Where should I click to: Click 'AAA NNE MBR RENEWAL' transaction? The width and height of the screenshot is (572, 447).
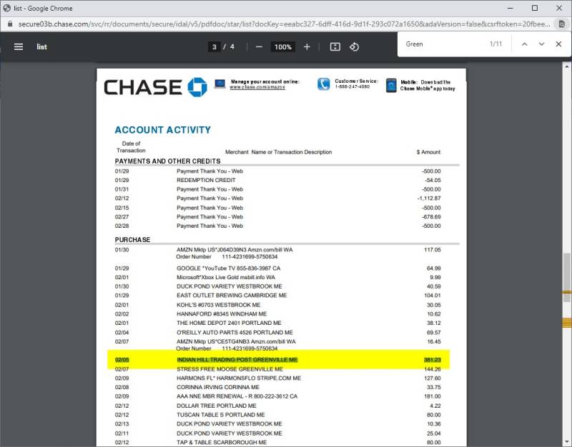pyautogui.click(x=237, y=396)
